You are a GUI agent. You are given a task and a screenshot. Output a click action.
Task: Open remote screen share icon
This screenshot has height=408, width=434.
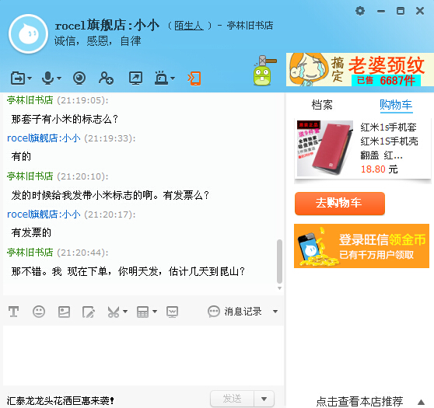(x=135, y=78)
